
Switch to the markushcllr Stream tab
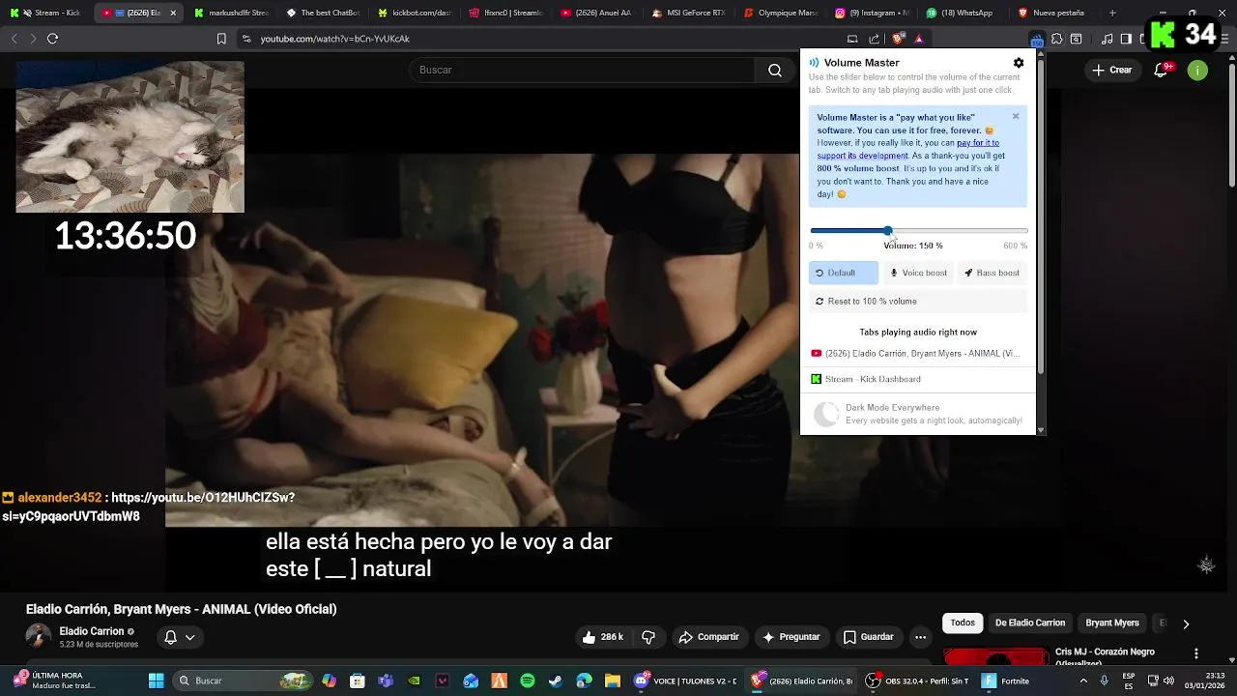[232, 13]
